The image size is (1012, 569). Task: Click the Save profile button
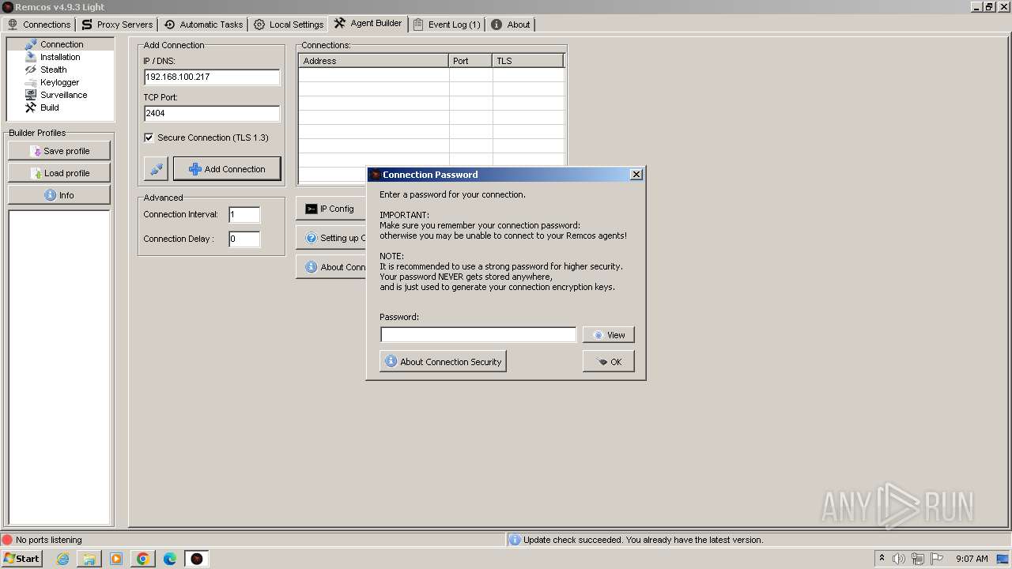coord(59,151)
